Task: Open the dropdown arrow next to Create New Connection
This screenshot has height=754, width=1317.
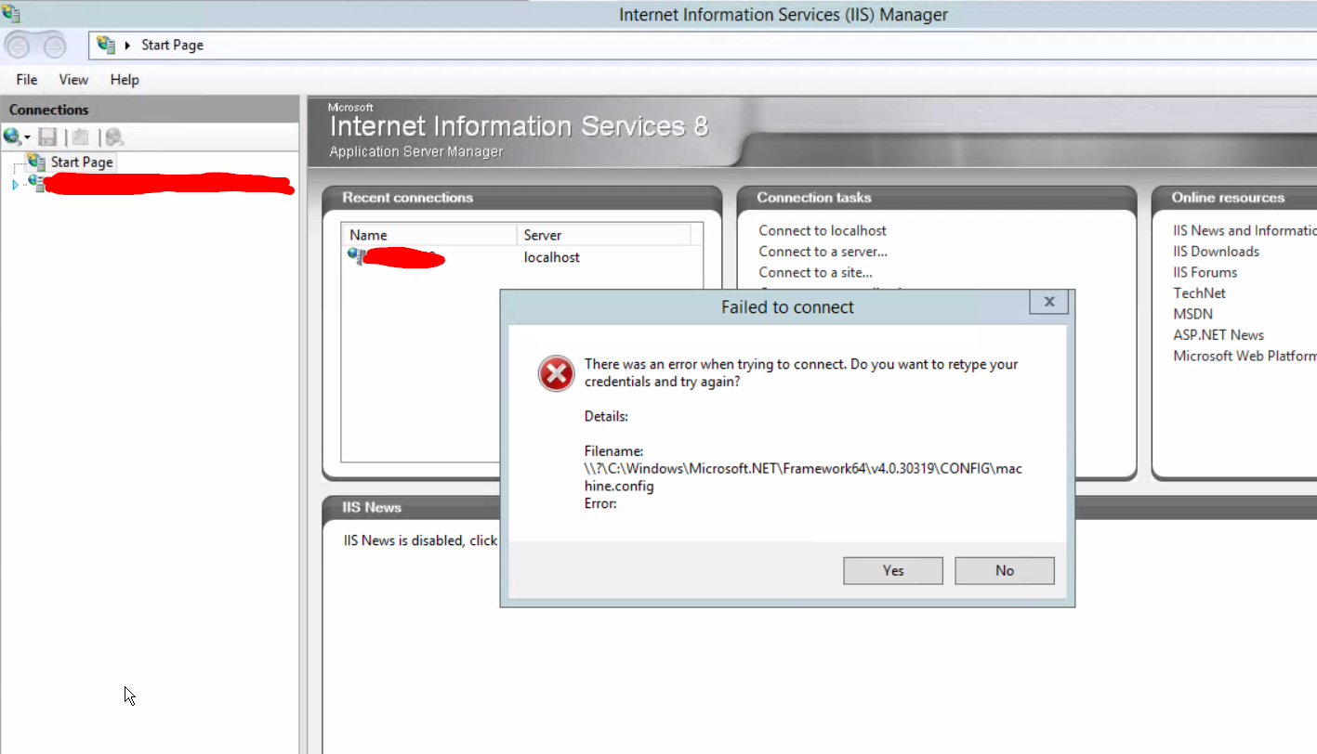Action: point(27,138)
